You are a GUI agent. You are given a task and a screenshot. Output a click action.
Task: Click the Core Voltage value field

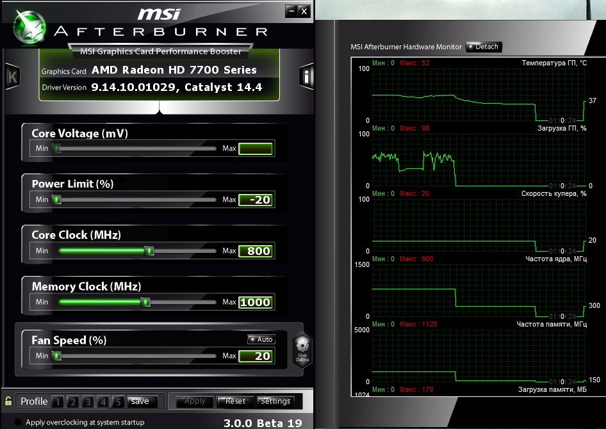(x=256, y=149)
